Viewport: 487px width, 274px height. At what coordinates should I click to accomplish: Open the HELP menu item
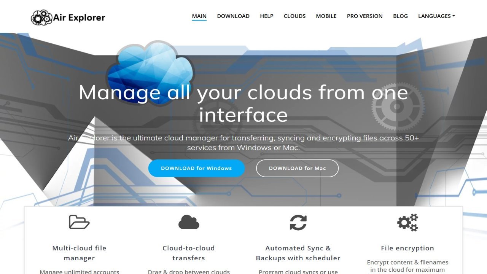[267, 16]
